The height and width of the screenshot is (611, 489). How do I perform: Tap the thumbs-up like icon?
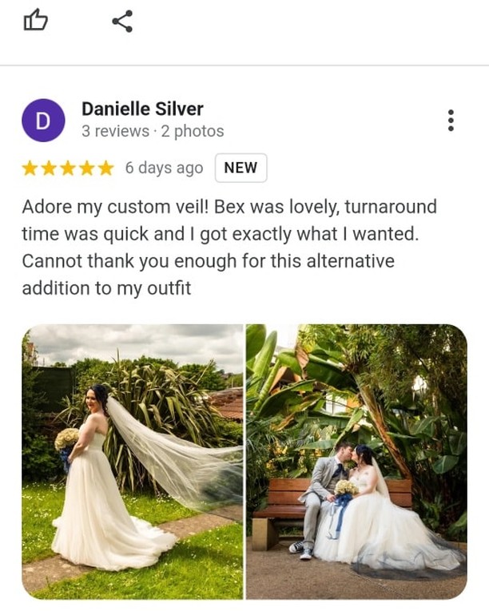click(x=35, y=21)
